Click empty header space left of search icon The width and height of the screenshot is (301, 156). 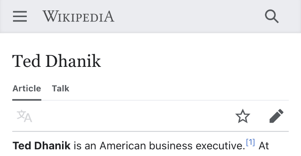point(186,16)
